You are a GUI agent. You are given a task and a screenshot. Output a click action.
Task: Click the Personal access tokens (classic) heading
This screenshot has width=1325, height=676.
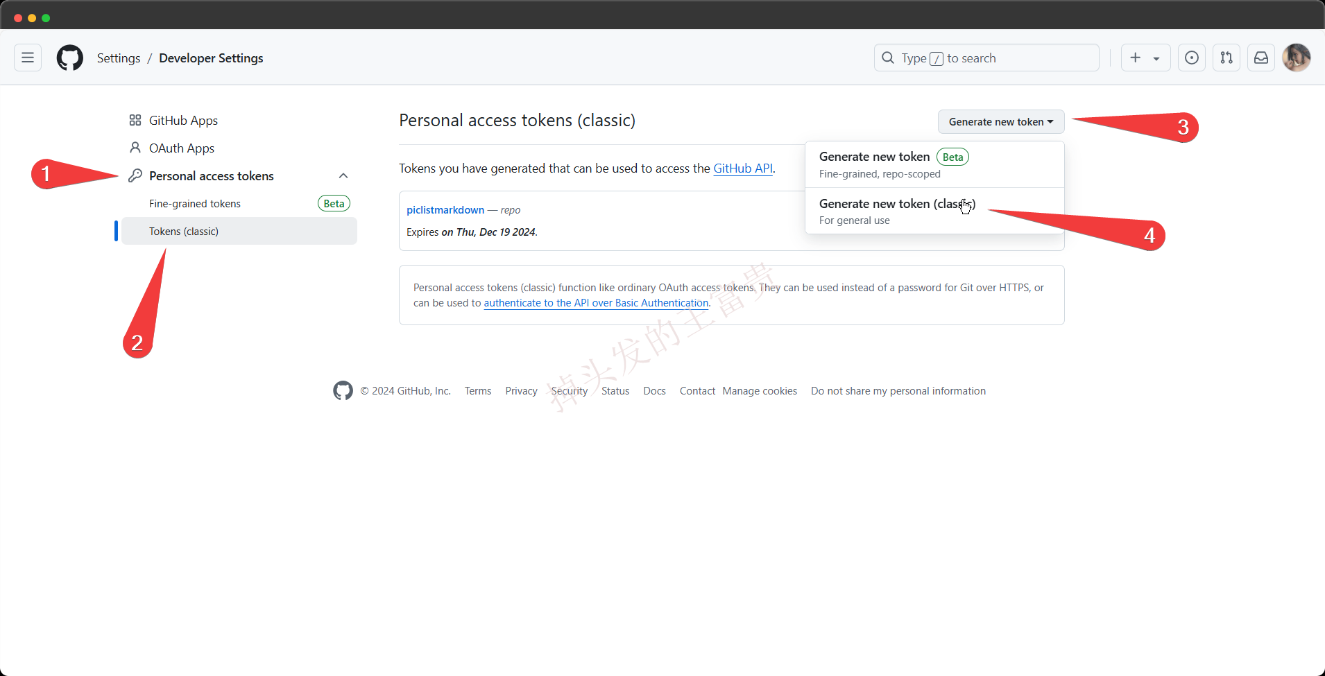coord(518,120)
